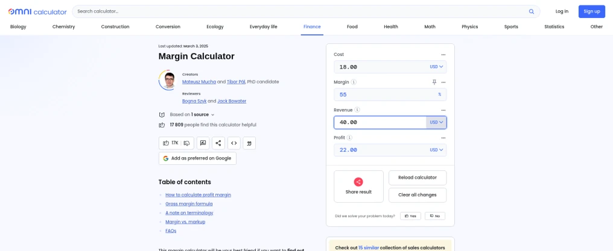Click the Share result button
The height and width of the screenshot is (251, 613).
358,187
